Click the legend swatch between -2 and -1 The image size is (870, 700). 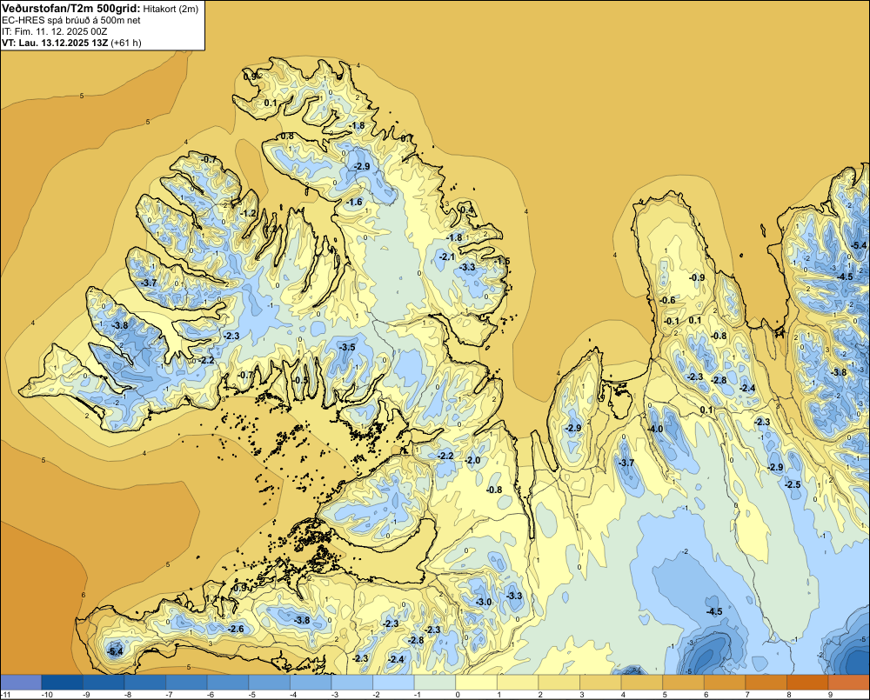pos(394,683)
